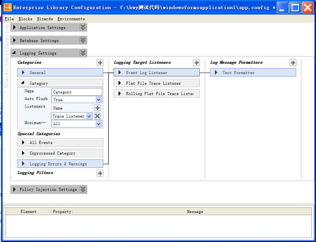Image resolution: width=316 pixels, height=242 pixels.
Task: Click the Listeners label
Action: [35, 106]
